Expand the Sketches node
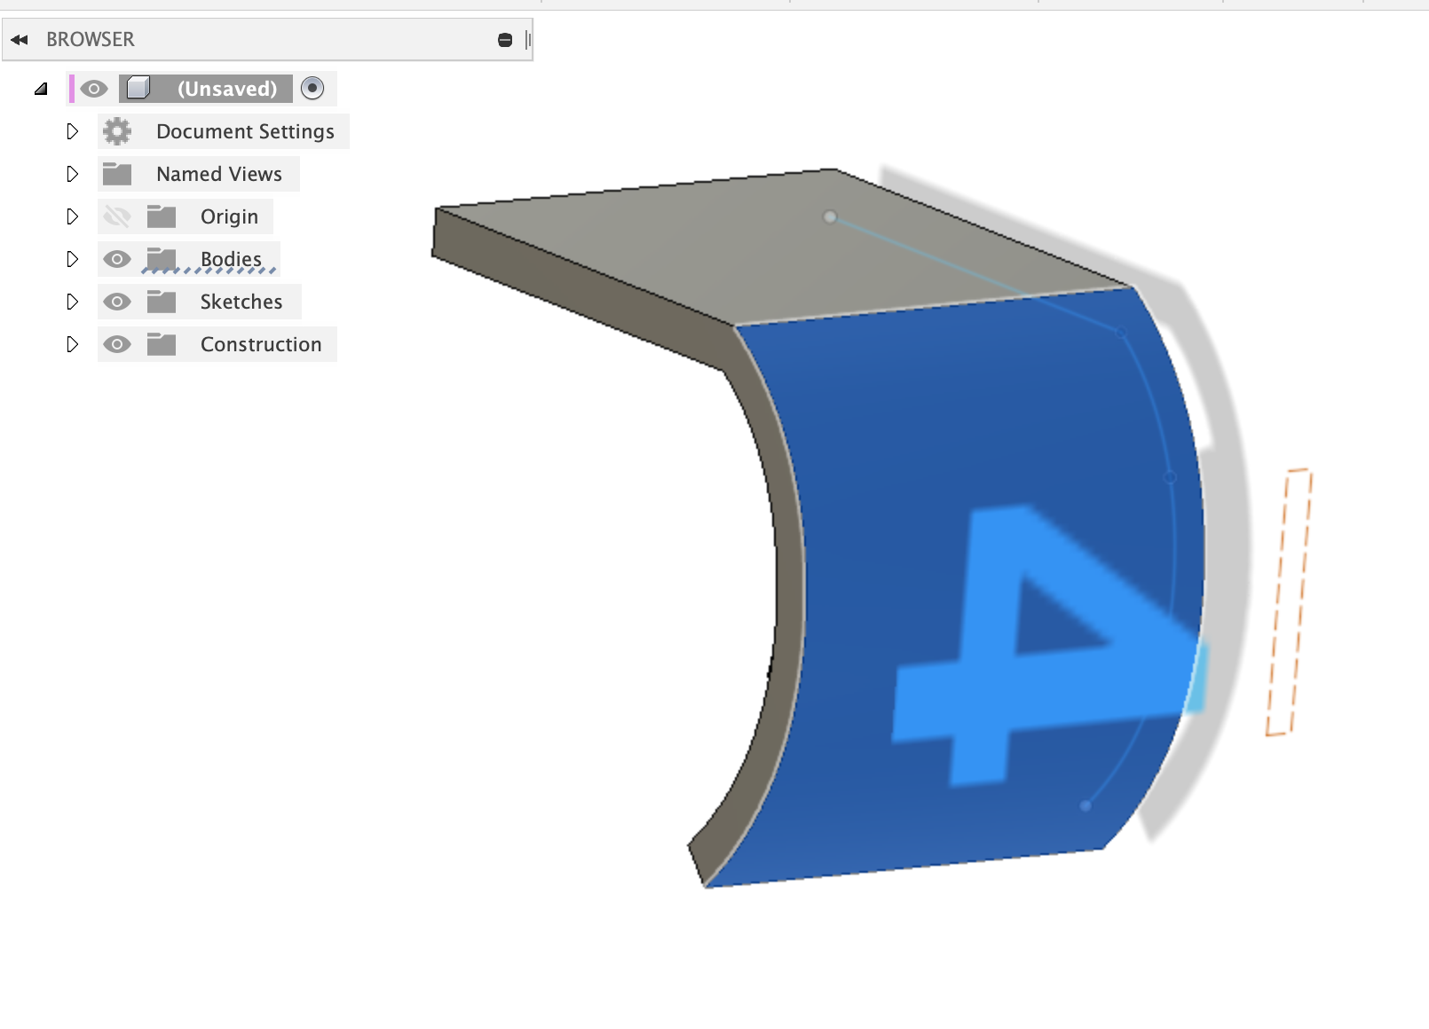Screen dimensions: 1429x1029 pyautogui.click(x=73, y=302)
